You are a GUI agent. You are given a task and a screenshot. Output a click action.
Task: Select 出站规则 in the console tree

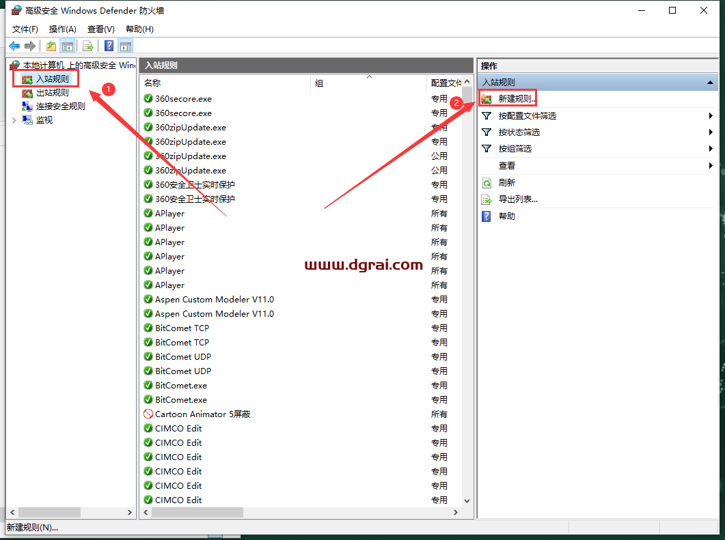(52, 93)
